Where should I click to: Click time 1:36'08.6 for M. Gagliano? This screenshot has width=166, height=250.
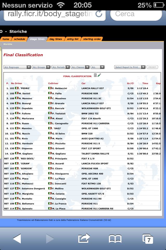coord(142,154)
